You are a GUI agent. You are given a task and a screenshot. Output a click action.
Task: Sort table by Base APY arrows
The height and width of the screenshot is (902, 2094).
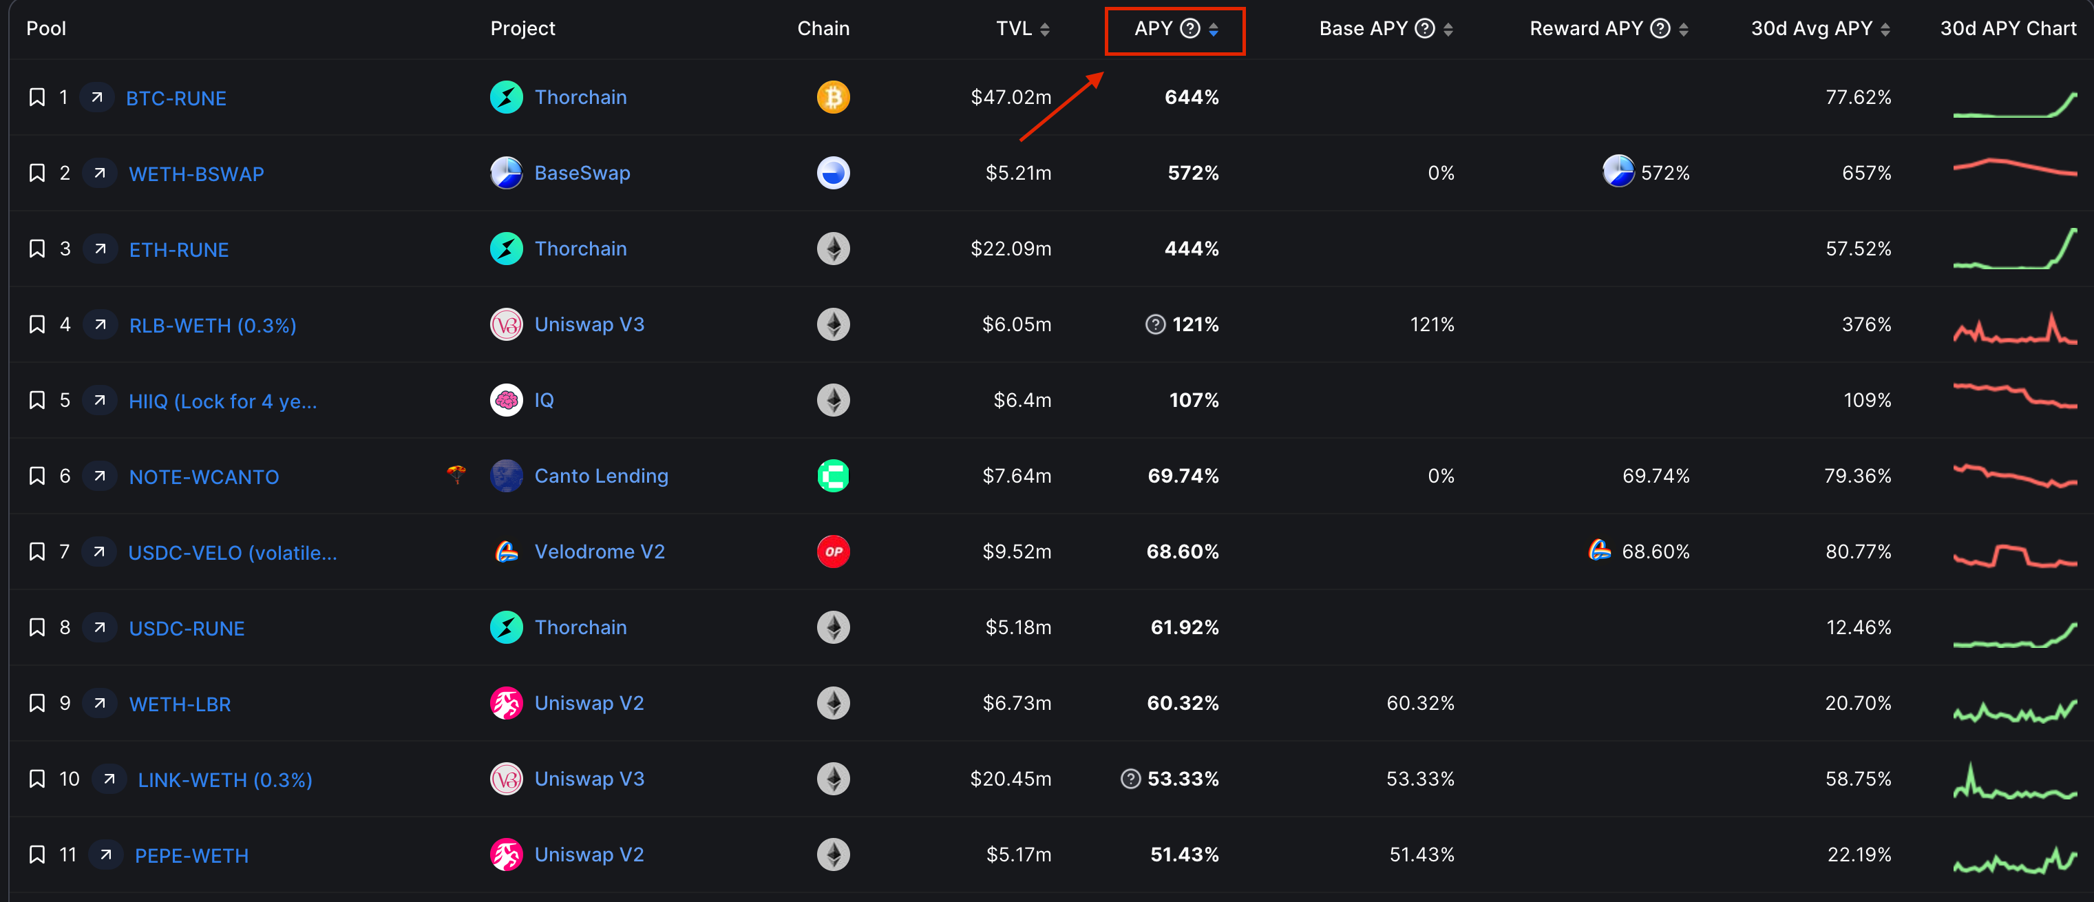(x=1448, y=30)
